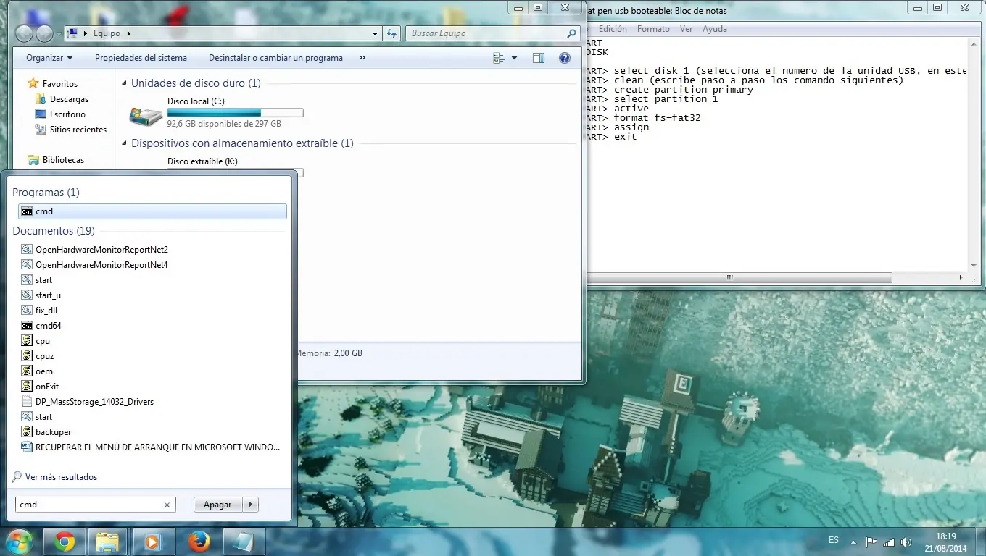Collapse Dispositivos con almacenamiento extraíble group
The width and height of the screenshot is (986, 556).
(x=125, y=143)
